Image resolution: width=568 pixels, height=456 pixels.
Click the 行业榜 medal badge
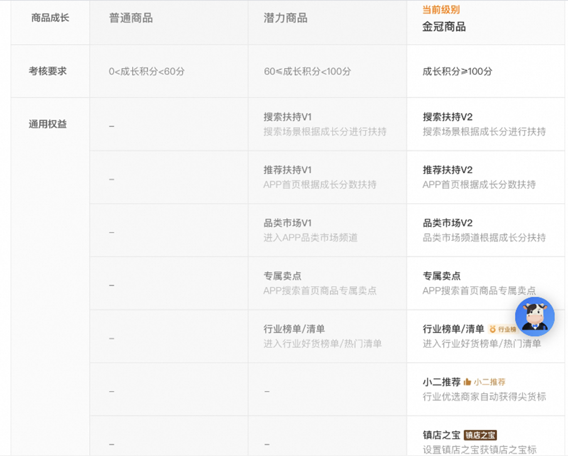[x=503, y=329]
